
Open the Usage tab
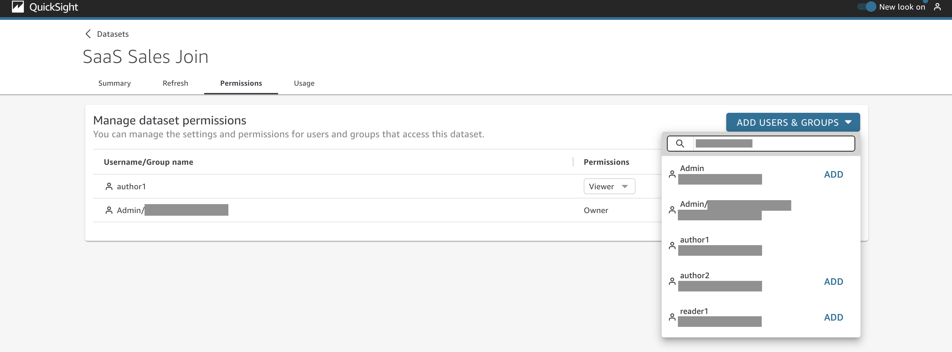point(304,83)
